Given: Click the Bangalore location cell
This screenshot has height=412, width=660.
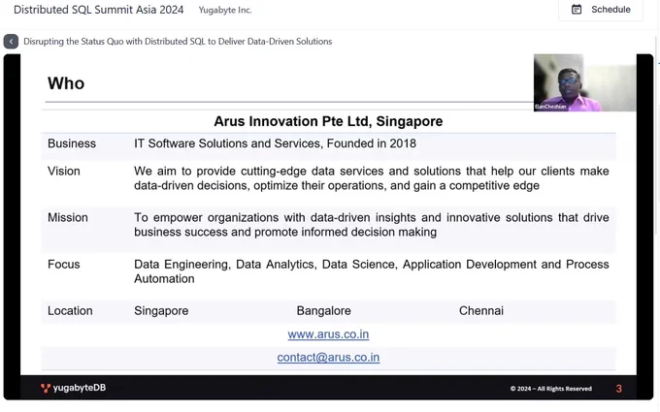Looking at the screenshot, I should pyautogui.click(x=323, y=310).
